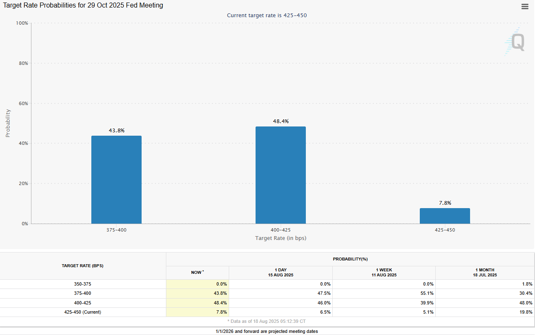
Task: Click the '1 MONTH 18 JUL 2025' column header
Action: click(x=485, y=272)
